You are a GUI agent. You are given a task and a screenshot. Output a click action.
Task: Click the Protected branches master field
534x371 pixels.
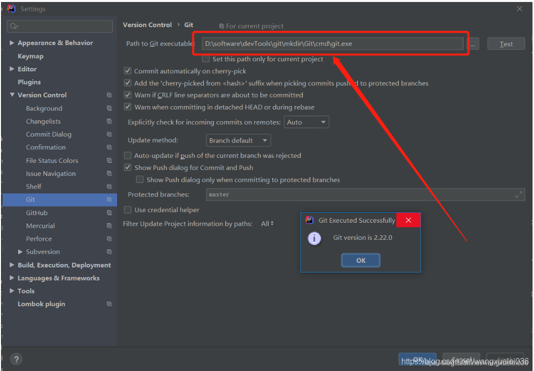365,195
